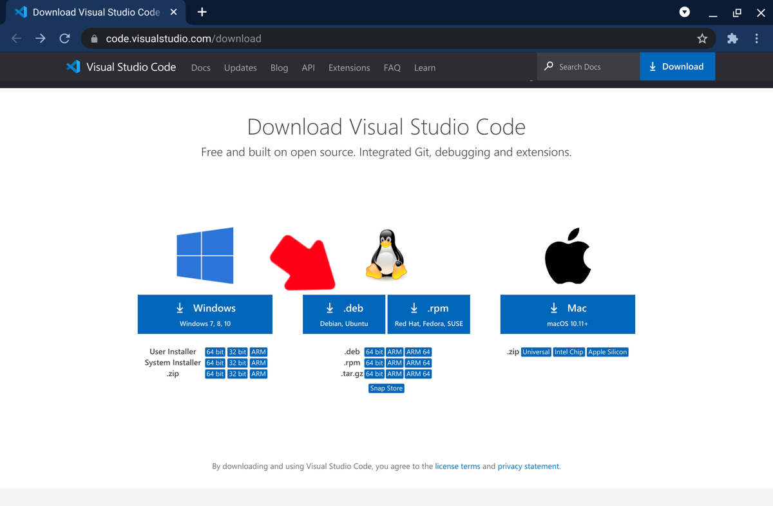The image size is (773, 506).
Task: Select Mac .zip Apple Silicon
Action: pos(607,352)
